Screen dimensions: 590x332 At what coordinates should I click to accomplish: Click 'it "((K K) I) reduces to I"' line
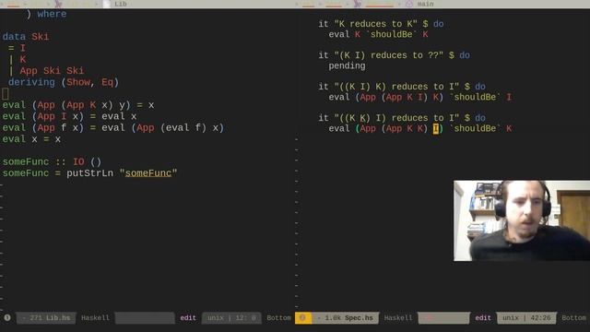point(402,118)
